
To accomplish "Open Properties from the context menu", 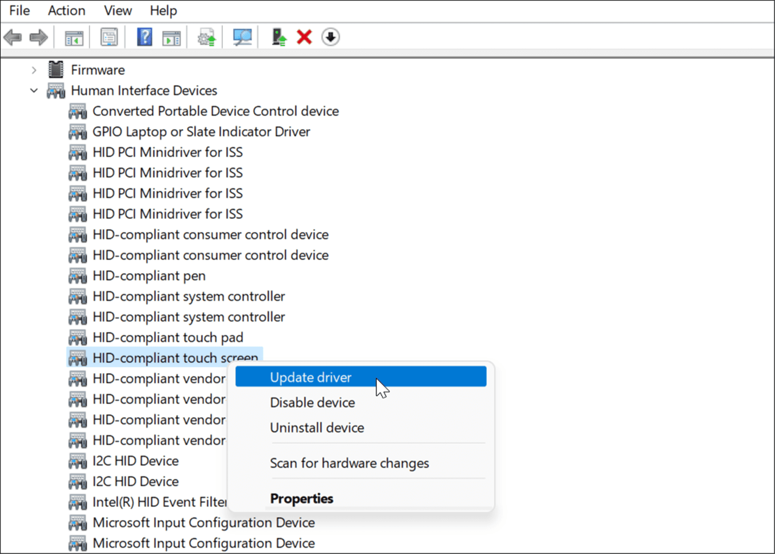I will [301, 498].
